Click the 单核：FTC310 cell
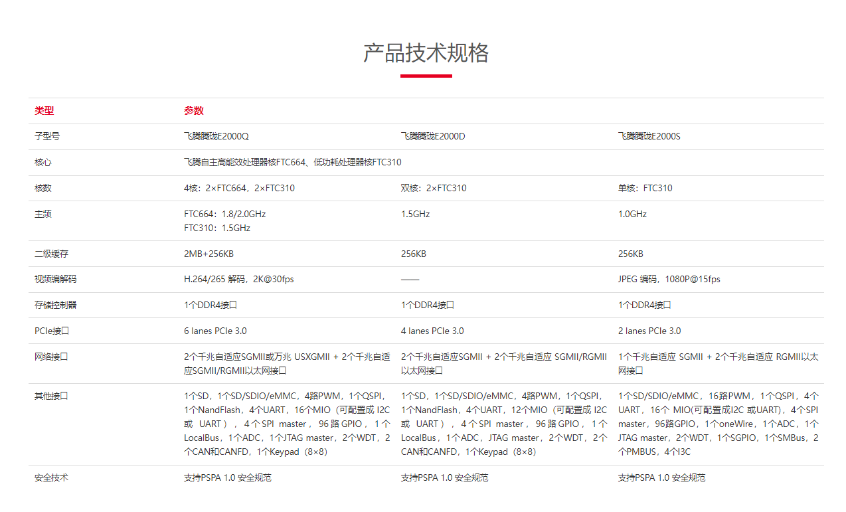Screen dimensions: 846x512 tap(645, 189)
